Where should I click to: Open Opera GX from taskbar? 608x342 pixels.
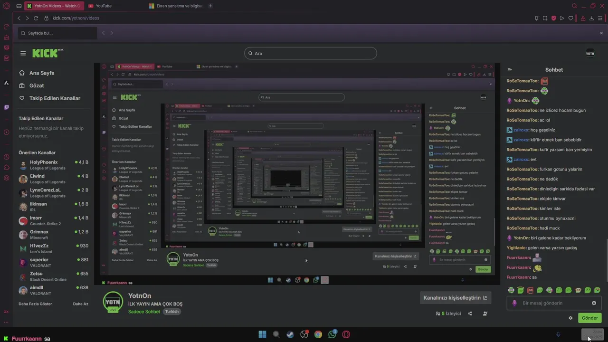346,334
